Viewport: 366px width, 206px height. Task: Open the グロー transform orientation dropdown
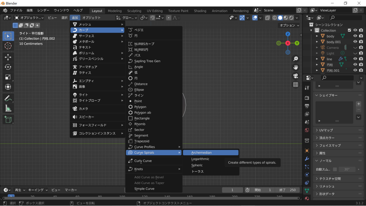point(127,18)
